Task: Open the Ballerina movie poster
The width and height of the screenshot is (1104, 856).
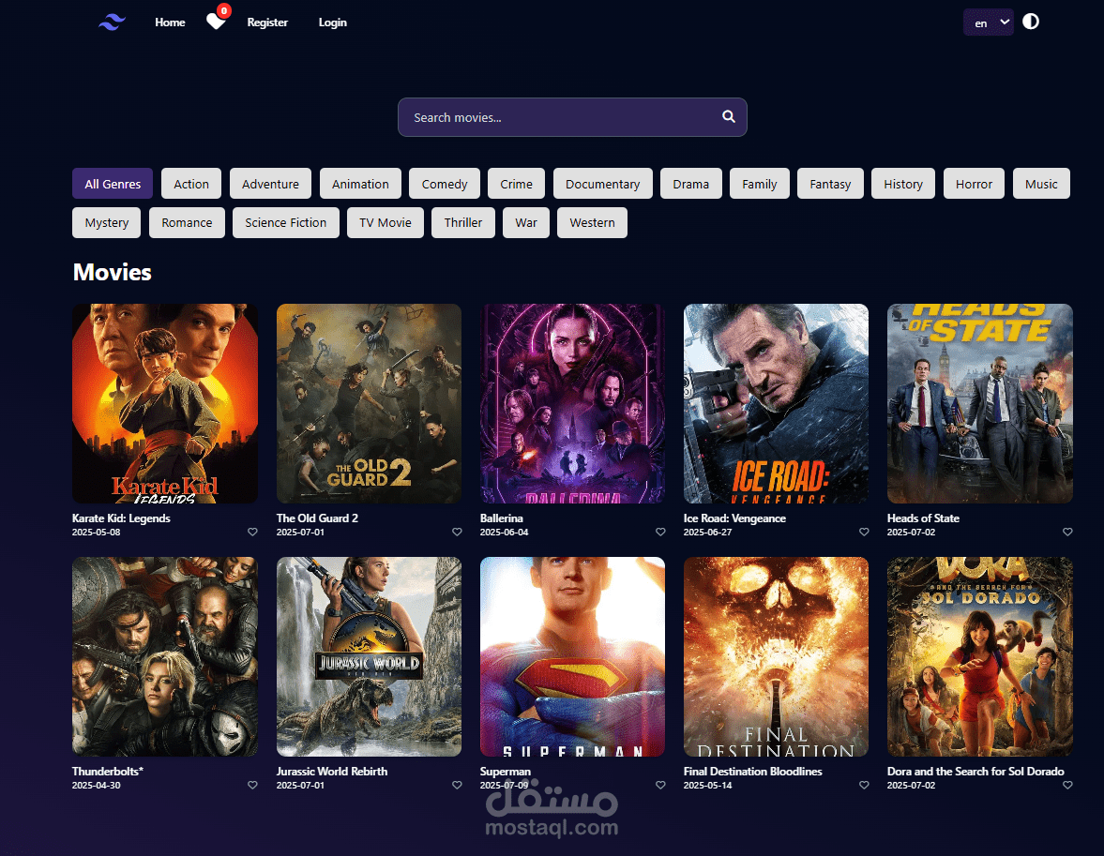Action: point(572,403)
